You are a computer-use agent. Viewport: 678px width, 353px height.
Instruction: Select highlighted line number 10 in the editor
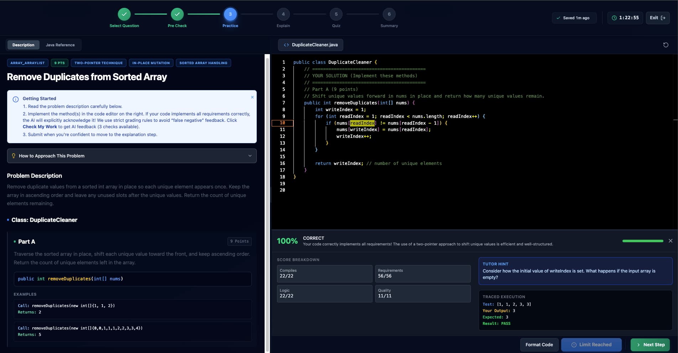pyautogui.click(x=282, y=123)
